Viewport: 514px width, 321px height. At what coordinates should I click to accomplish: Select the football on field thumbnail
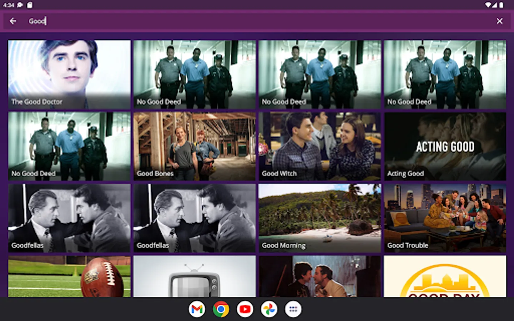point(69,276)
